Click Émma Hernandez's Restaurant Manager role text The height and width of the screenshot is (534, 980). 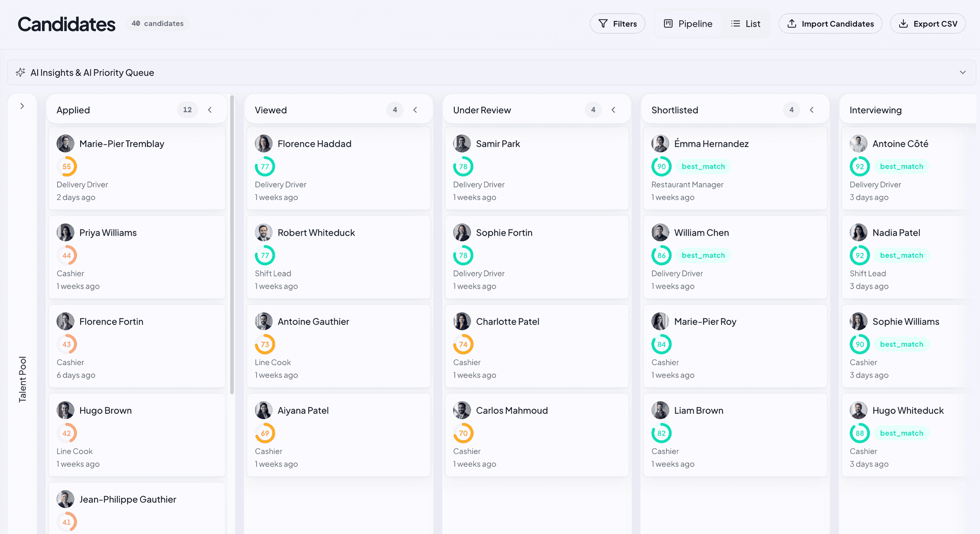click(x=688, y=185)
